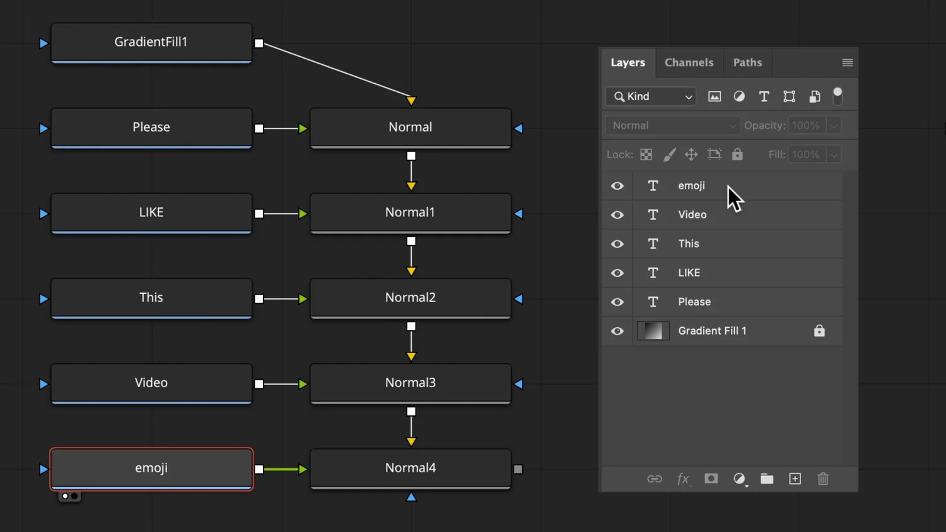The width and height of the screenshot is (946, 532).
Task: Open the Kind filter dropdown
Action: (x=650, y=96)
